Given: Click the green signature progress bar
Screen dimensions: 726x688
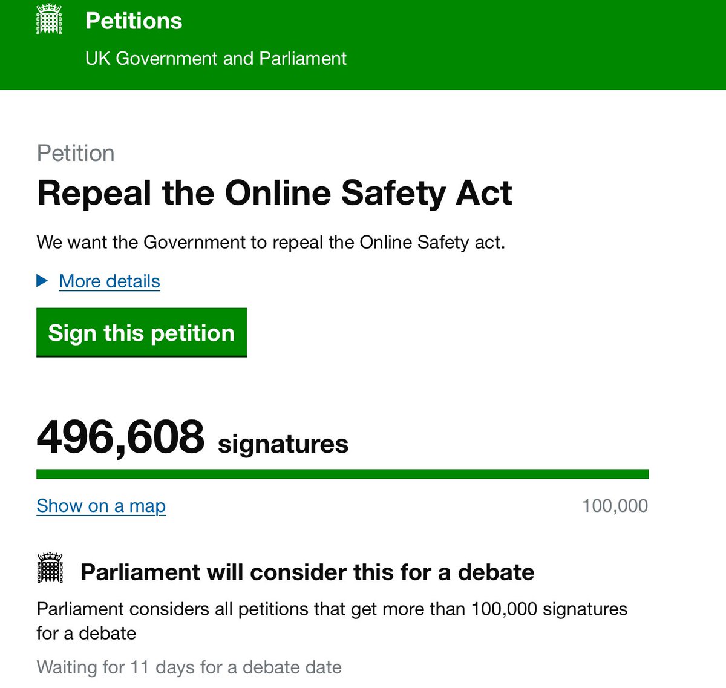Looking at the screenshot, I should point(342,474).
